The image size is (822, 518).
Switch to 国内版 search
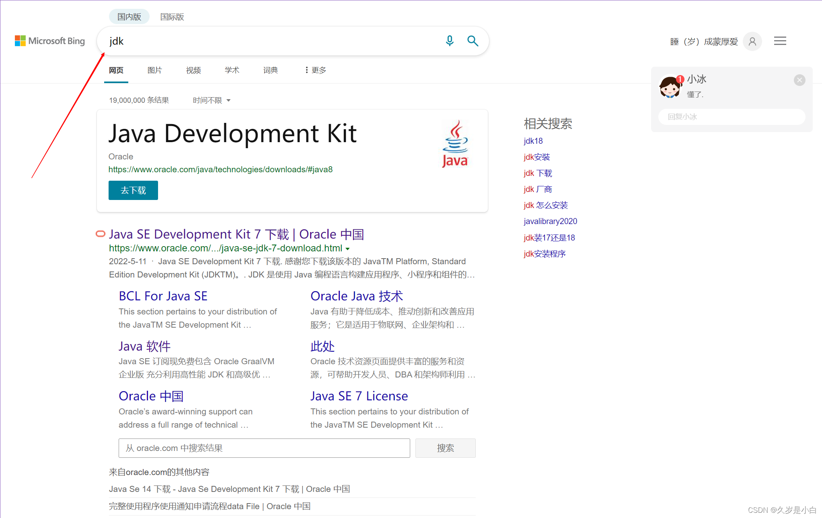[129, 17]
